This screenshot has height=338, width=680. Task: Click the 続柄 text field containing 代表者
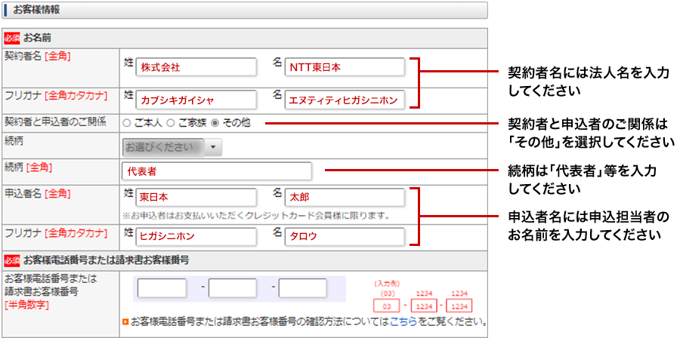pyautogui.click(x=216, y=171)
